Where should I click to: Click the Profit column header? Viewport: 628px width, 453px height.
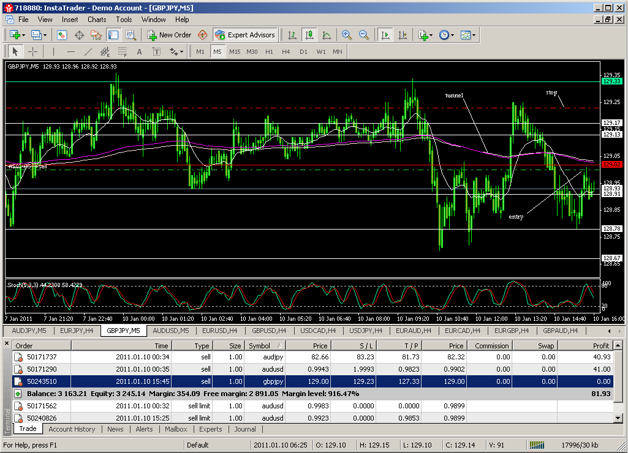(x=585, y=346)
